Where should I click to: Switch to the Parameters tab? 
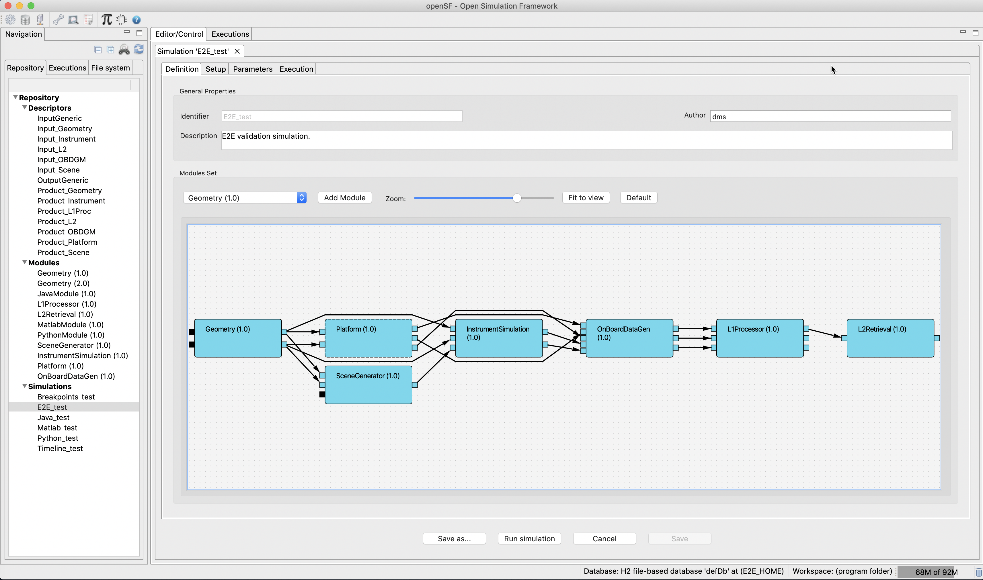pyautogui.click(x=252, y=69)
